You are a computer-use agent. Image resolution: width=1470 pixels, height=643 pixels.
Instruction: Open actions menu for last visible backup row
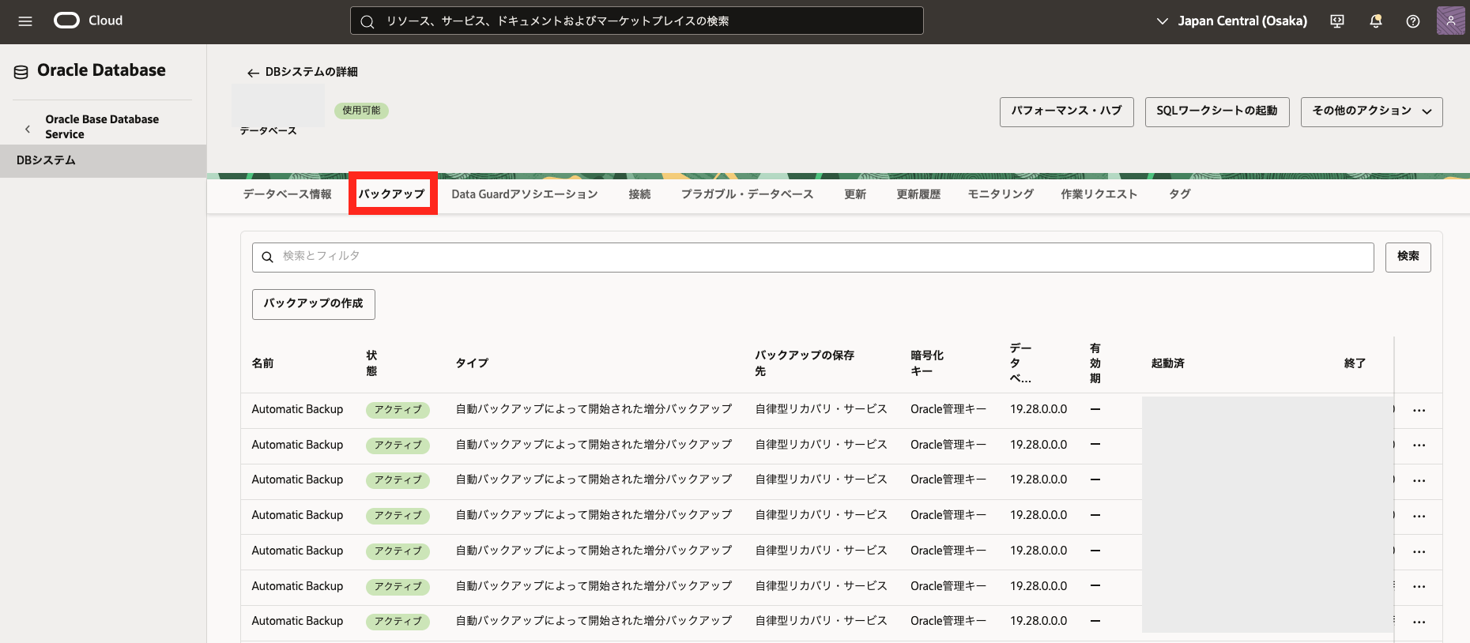(1419, 622)
